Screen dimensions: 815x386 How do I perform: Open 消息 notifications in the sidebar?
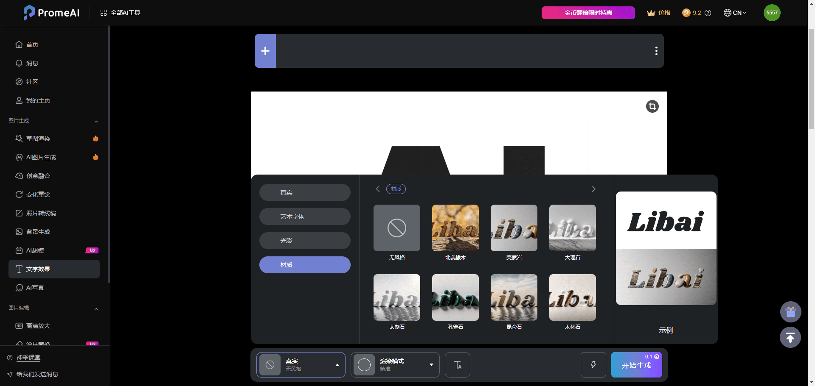point(54,63)
